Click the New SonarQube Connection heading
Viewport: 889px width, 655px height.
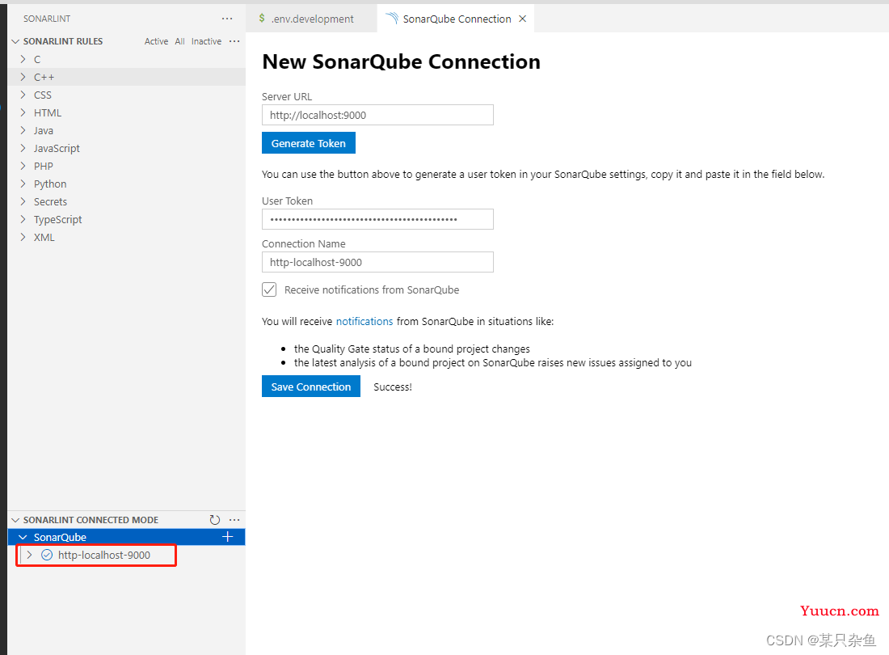pyautogui.click(x=402, y=61)
